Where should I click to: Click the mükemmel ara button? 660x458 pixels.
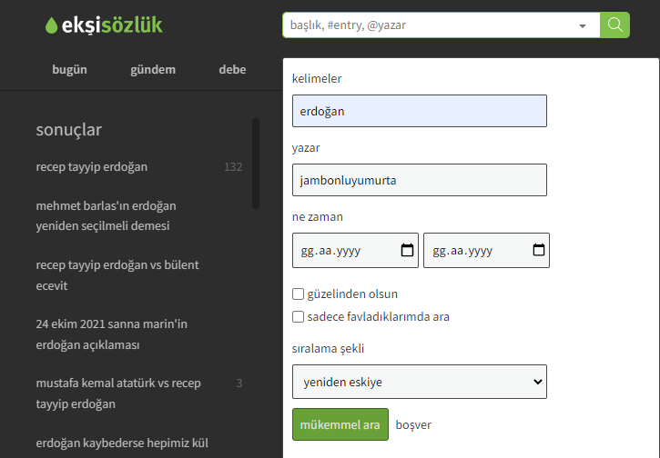coord(340,424)
